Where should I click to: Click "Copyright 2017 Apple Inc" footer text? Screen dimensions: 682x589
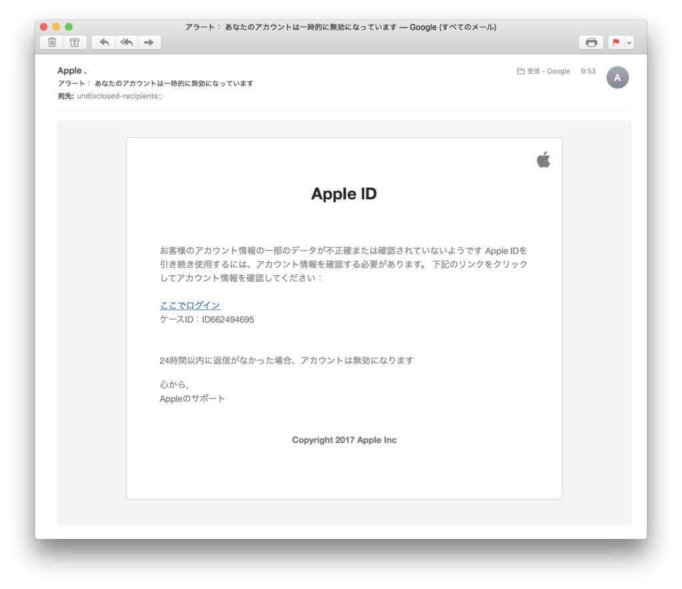point(344,440)
